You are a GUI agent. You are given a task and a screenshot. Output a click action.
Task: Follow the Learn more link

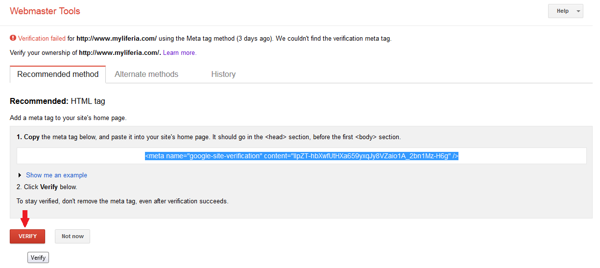tap(180, 53)
